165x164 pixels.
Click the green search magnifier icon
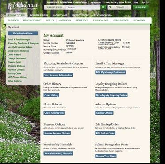103,7
